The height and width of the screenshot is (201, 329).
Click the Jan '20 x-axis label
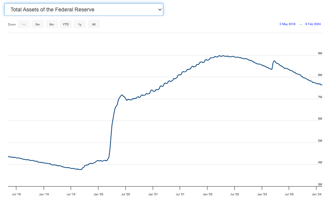tap(98, 194)
